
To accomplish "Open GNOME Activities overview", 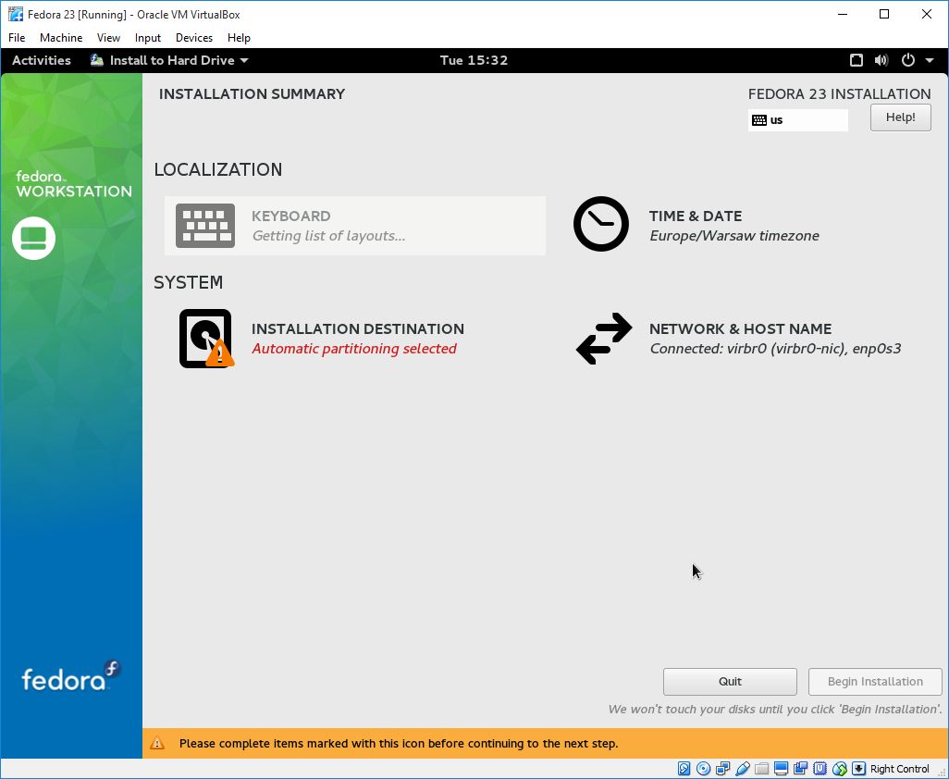I will coord(41,60).
